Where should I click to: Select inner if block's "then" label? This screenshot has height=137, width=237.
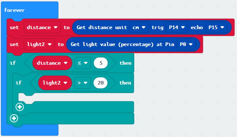pyautogui.click(x=125, y=83)
